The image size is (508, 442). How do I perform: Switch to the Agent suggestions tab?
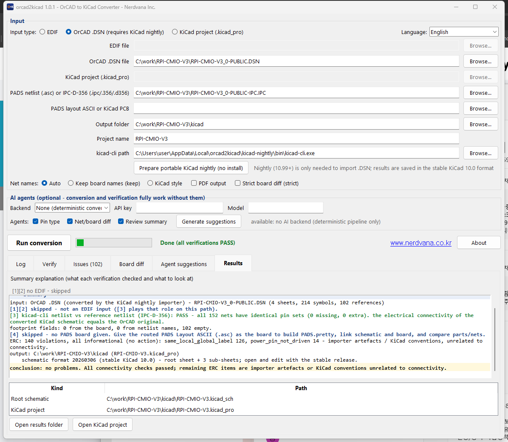coord(183,264)
